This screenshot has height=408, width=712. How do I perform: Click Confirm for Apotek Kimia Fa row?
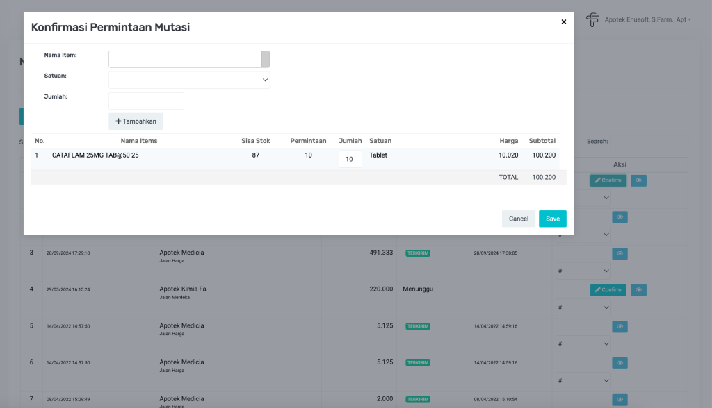click(608, 290)
